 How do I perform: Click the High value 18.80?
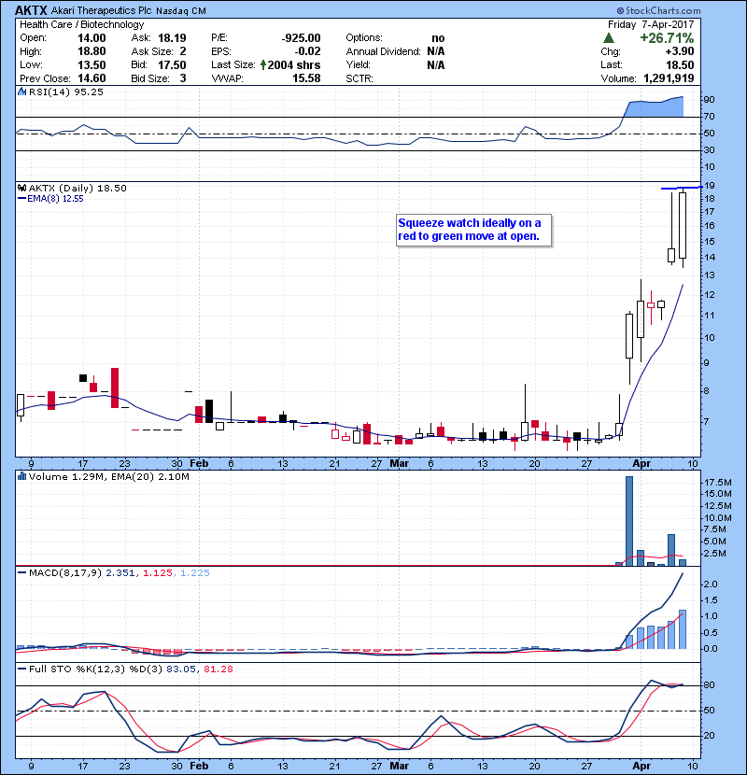[92, 51]
